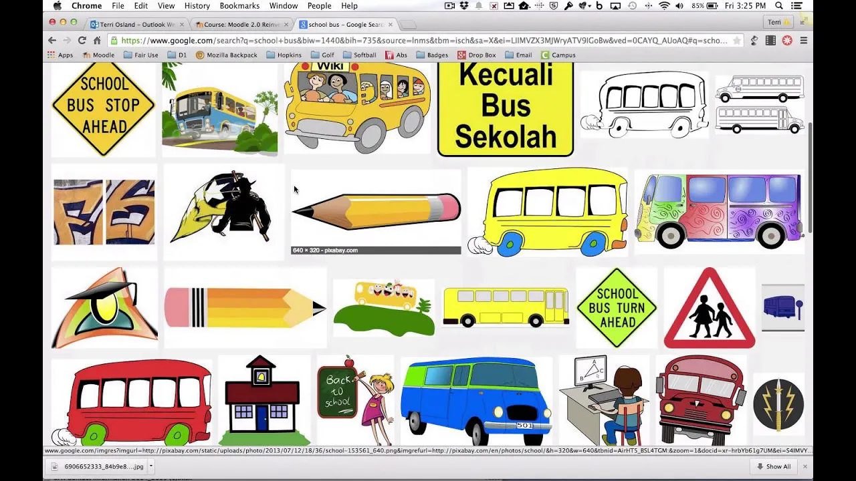Open the Edit menu
The width and height of the screenshot is (856, 481).
[140, 6]
